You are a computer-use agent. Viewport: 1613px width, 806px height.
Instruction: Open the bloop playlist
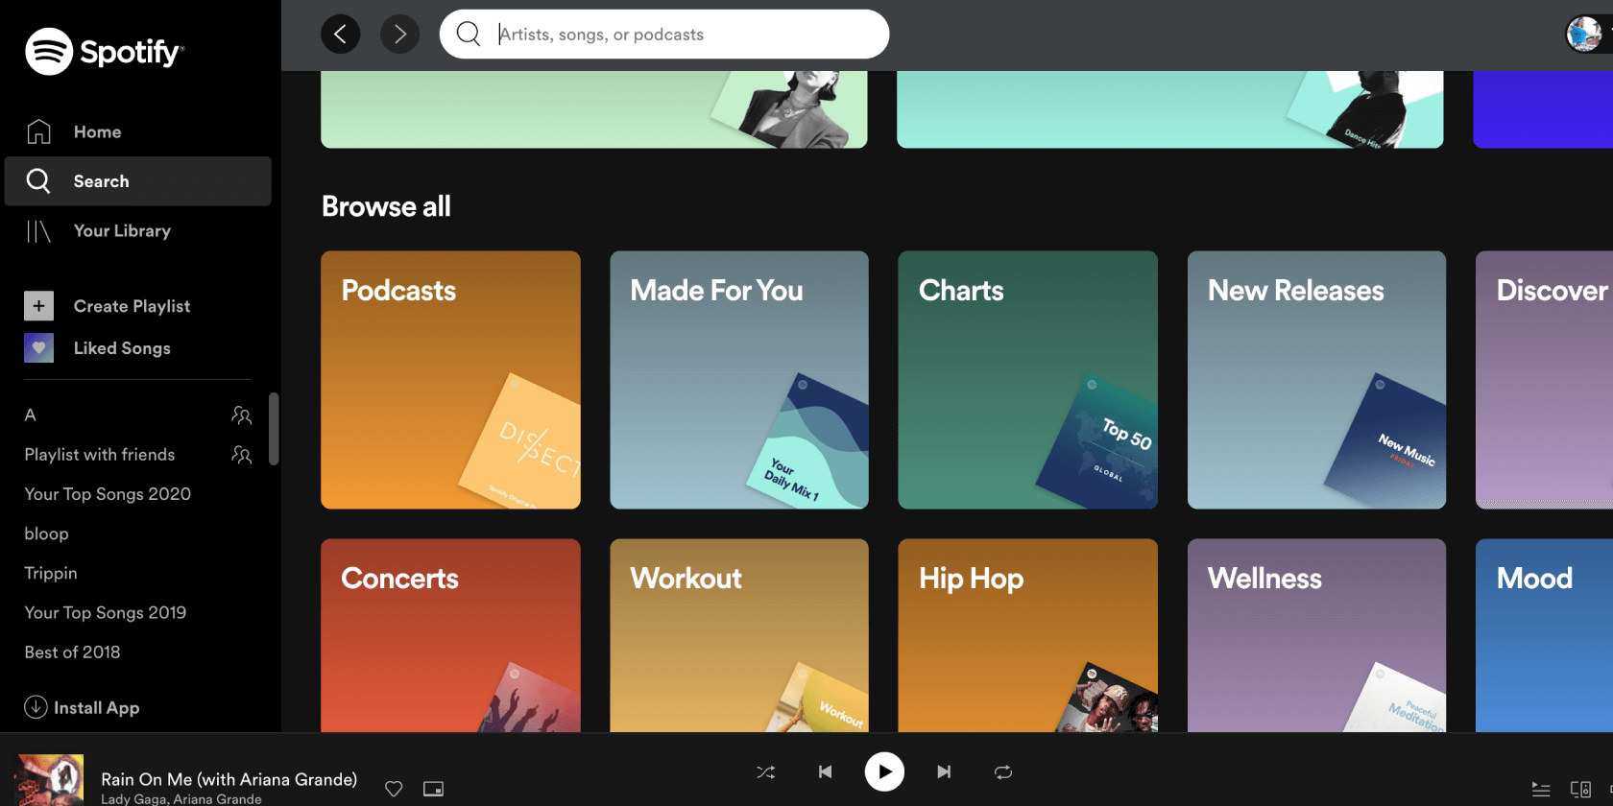[46, 533]
